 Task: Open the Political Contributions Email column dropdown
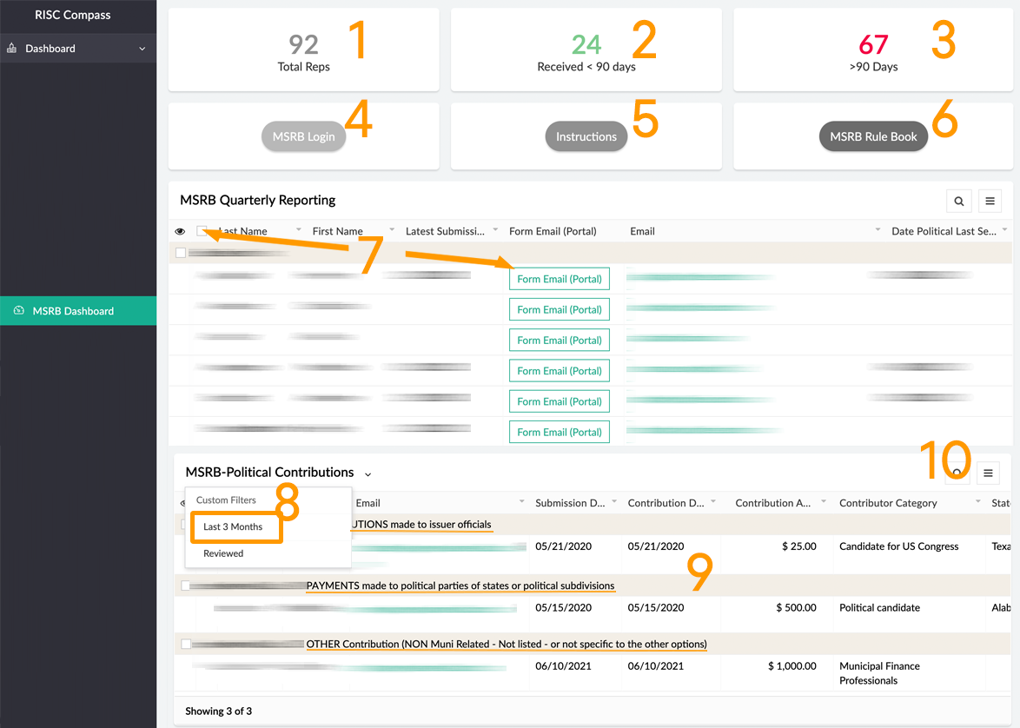(521, 501)
